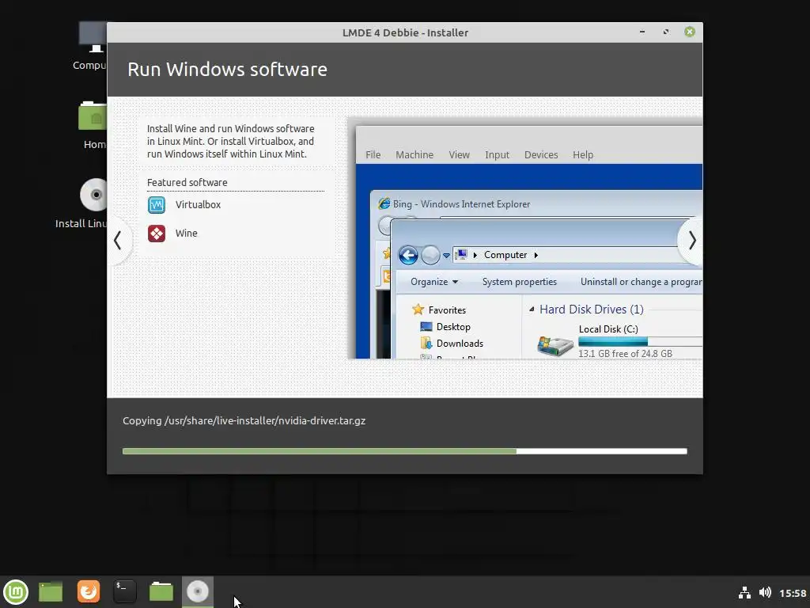The image size is (810, 608).
Task: Click the Internet Explorer logo in the screenshot
Action: click(x=384, y=203)
